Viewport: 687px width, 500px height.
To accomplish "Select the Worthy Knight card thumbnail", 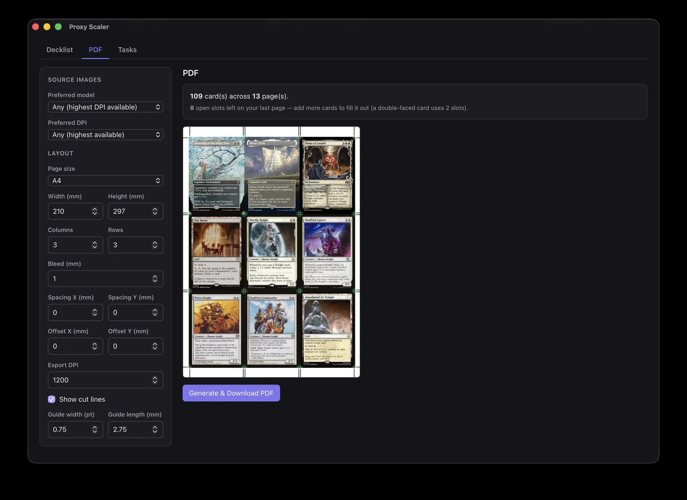I will click(272, 252).
